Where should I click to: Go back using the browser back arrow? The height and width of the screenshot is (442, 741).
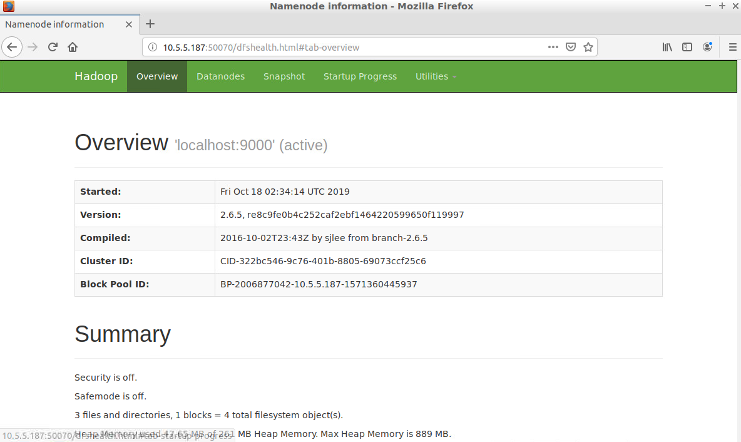[x=12, y=48]
